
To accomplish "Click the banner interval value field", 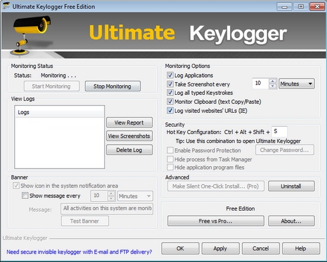I will (x=99, y=196).
